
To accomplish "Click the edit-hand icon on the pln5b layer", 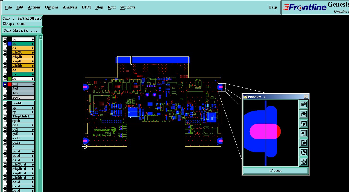I will 33,66.
